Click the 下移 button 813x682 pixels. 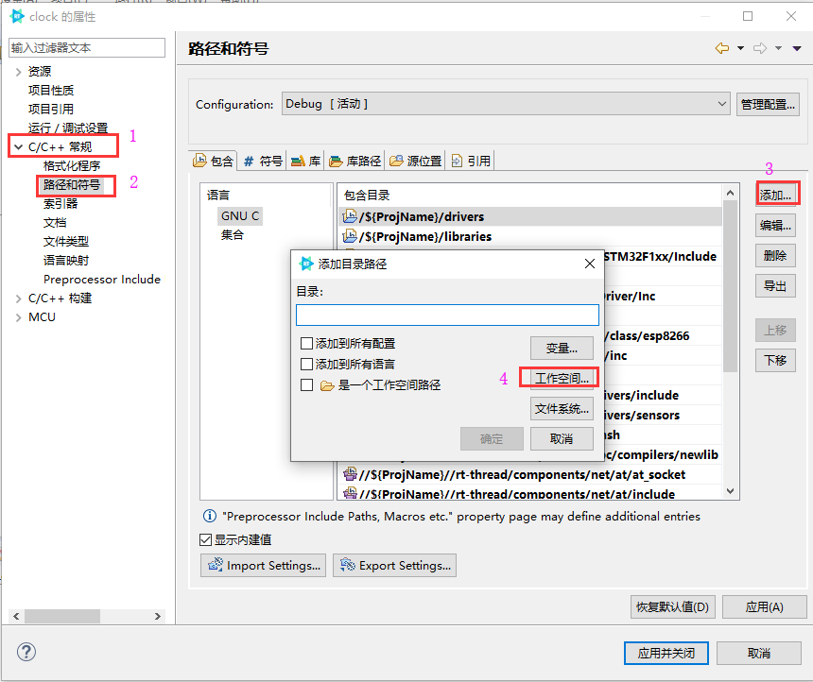click(x=776, y=360)
